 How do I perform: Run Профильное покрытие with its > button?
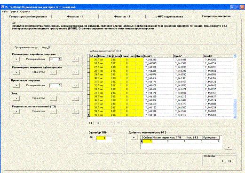click(x=16, y=85)
